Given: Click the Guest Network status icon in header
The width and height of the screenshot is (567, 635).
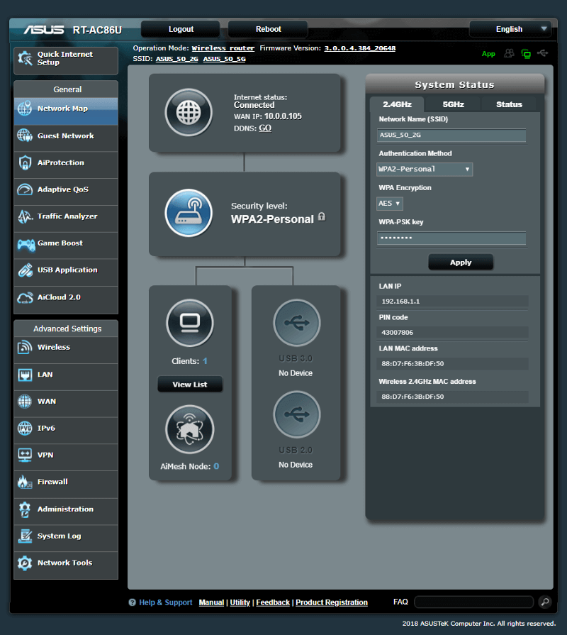Looking at the screenshot, I should coord(509,53).
